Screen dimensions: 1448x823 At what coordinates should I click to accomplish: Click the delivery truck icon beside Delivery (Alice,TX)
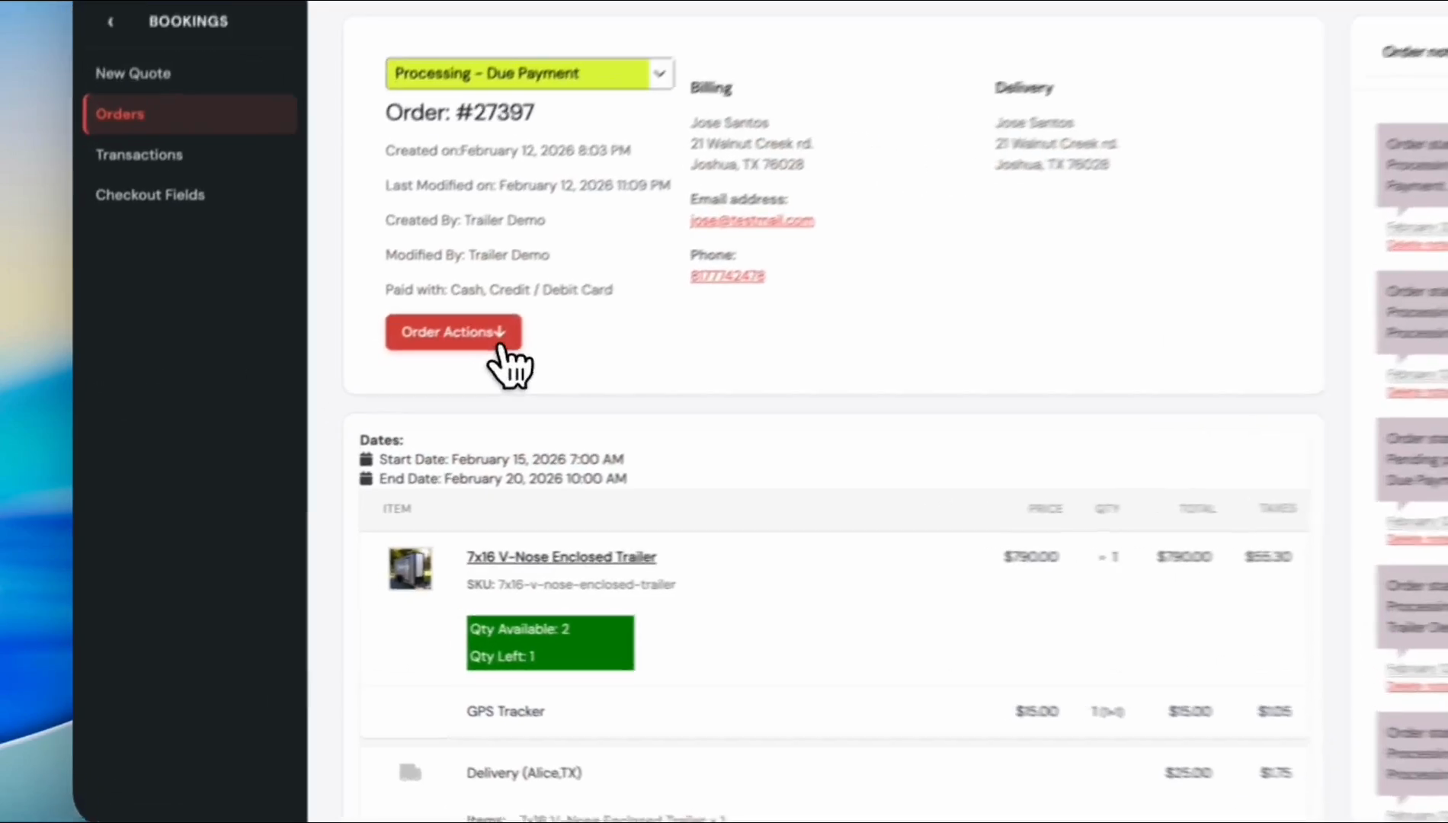pyautogui.click(x=410, y=773)
